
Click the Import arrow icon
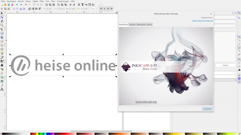coord(17,5)
